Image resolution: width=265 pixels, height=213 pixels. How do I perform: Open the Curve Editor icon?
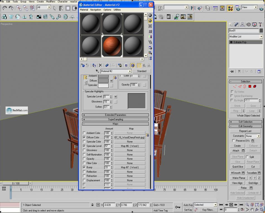[215, 8]
